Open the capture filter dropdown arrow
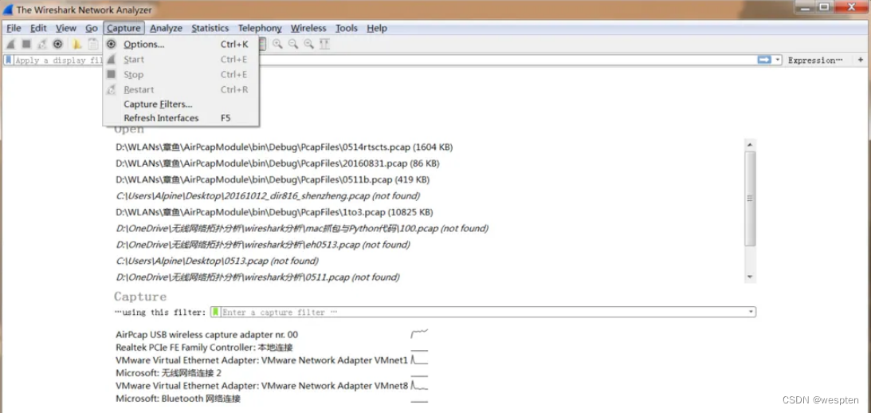This screenshot has height=413, width=871. pyautogui.click(x=751, y=312)
